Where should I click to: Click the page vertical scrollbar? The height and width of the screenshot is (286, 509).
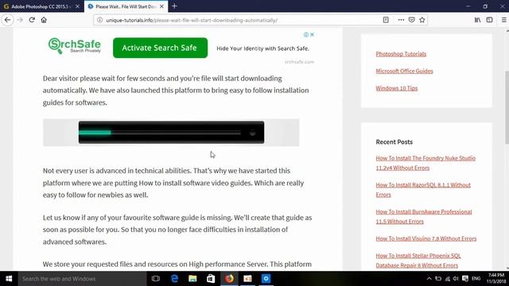click(507, 107)
